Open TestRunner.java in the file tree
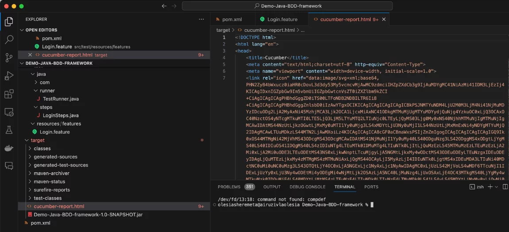 [x=61, y=99]
